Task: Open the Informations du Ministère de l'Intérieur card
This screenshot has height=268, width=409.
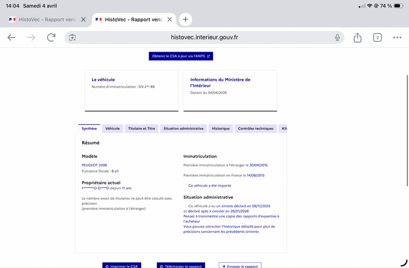Action: pyautogui.click(x=230, y=90)
